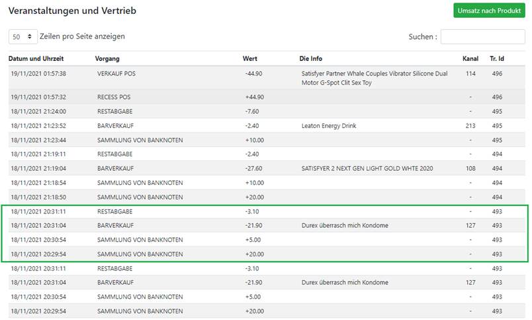Click the Veranstaltungen und Vertrieb heading

pos(72,11)
